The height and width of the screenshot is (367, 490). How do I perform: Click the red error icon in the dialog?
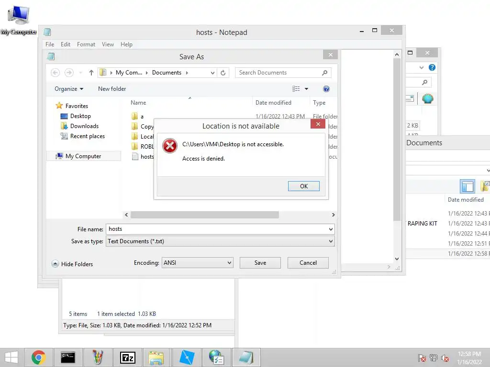(170, 146)
